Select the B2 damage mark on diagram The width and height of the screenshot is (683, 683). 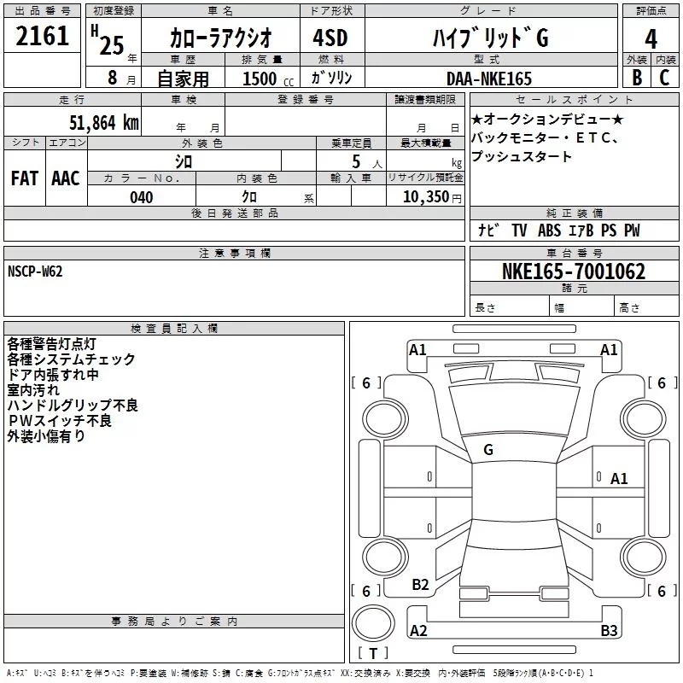coord(420,584)
